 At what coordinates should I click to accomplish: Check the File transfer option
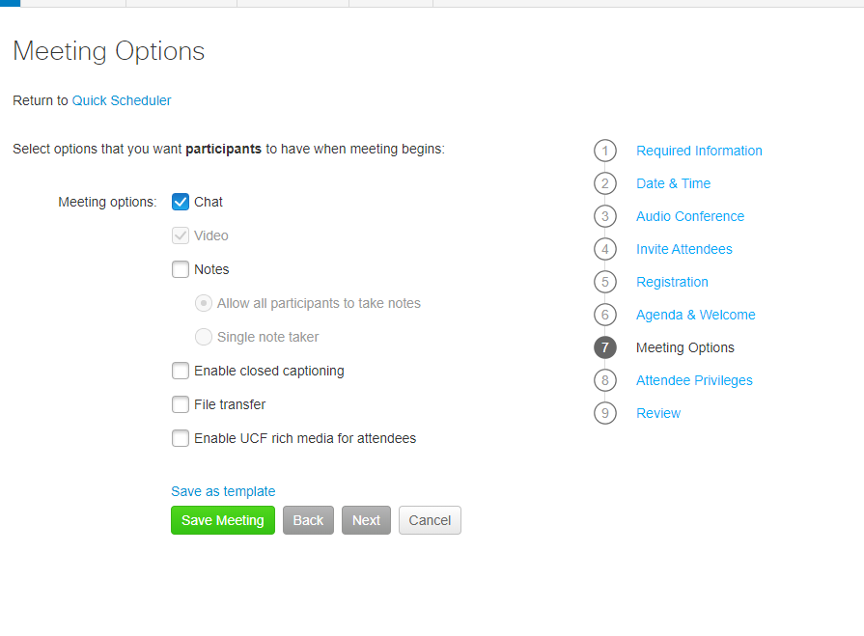(181, 404)
